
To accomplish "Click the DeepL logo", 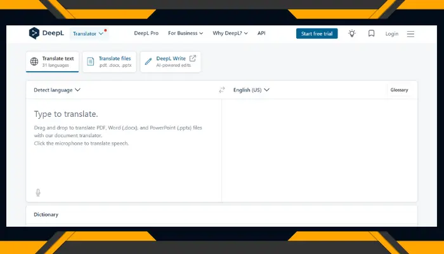I will pos(46,33).
